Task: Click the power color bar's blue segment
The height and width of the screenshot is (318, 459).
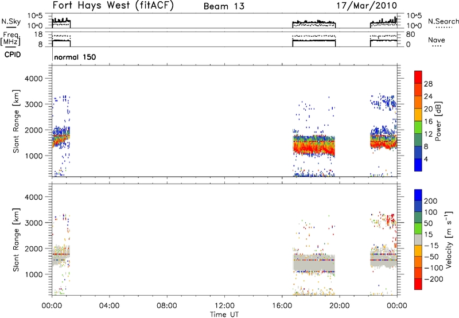Action: [418, 165]
